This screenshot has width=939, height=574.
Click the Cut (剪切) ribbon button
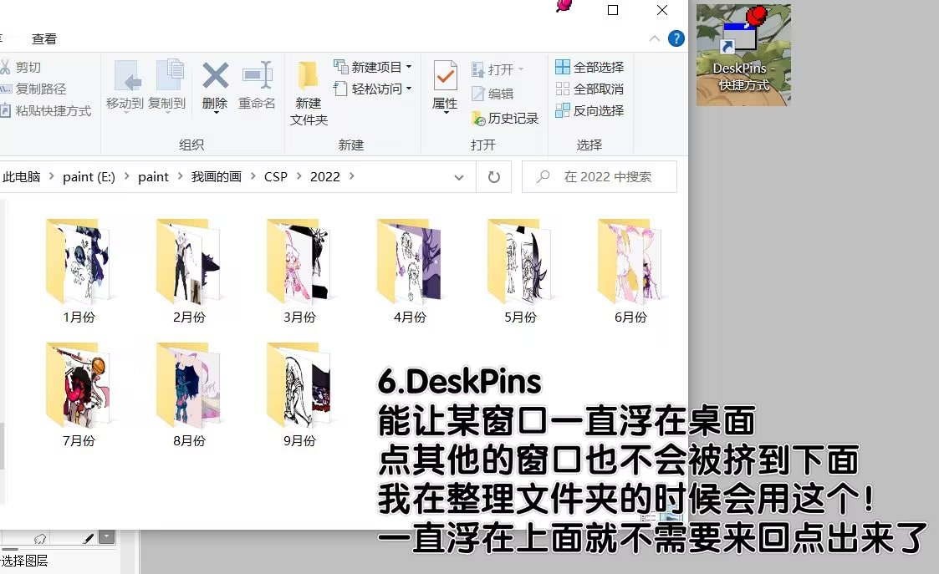21,67
